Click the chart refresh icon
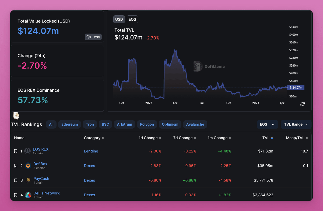Viewport: 323px width, 211px height. click(x=303, y=104)
